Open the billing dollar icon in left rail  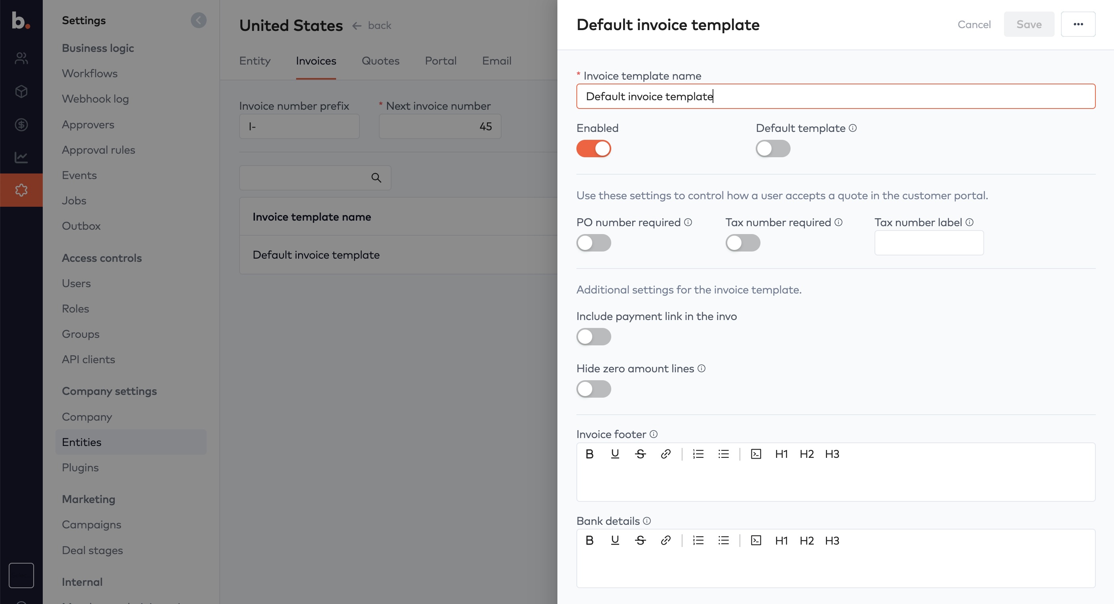pos(21,125)
